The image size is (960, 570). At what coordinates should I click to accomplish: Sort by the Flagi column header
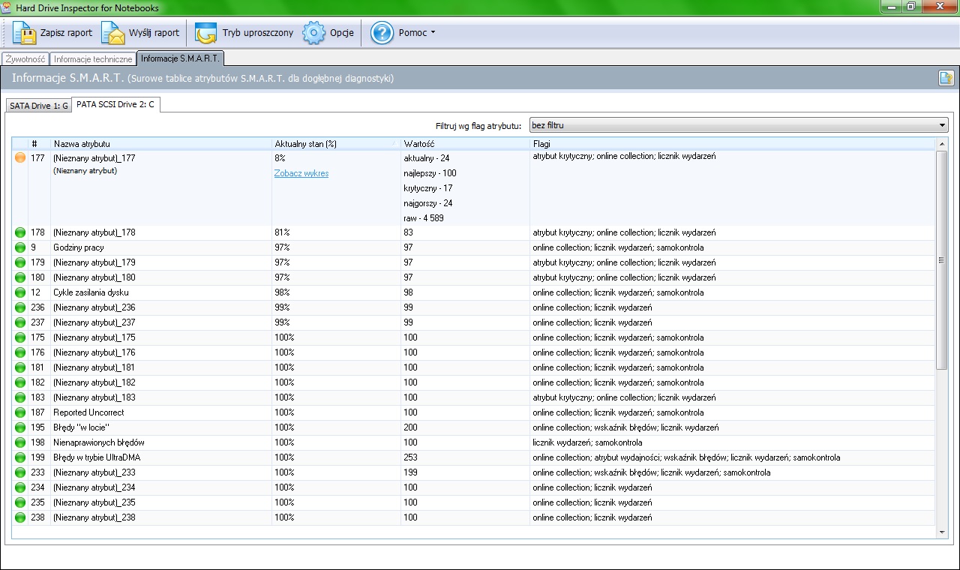coord(733,143)
